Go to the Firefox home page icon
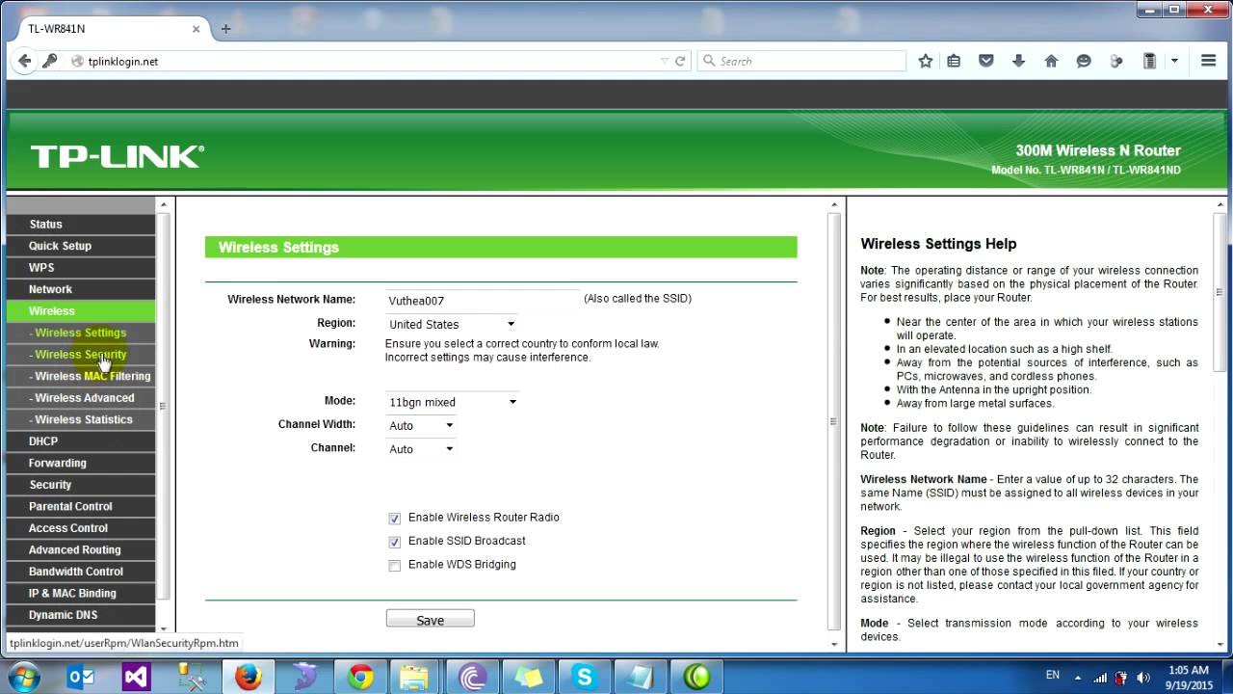Viewport: 1233px width, 694px height. point(1051,61)
